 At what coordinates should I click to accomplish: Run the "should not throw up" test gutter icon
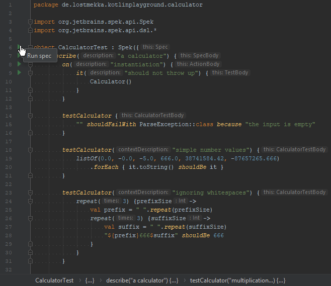(x=19, y=72)
